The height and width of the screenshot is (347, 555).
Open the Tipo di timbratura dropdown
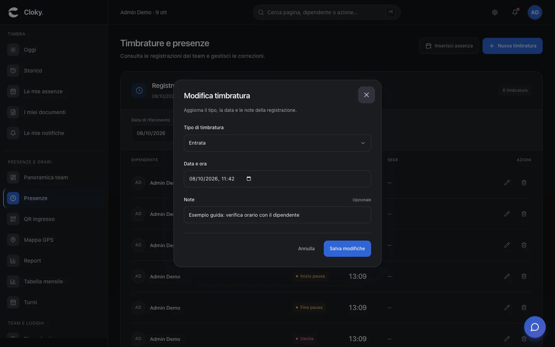pos(277,143)
